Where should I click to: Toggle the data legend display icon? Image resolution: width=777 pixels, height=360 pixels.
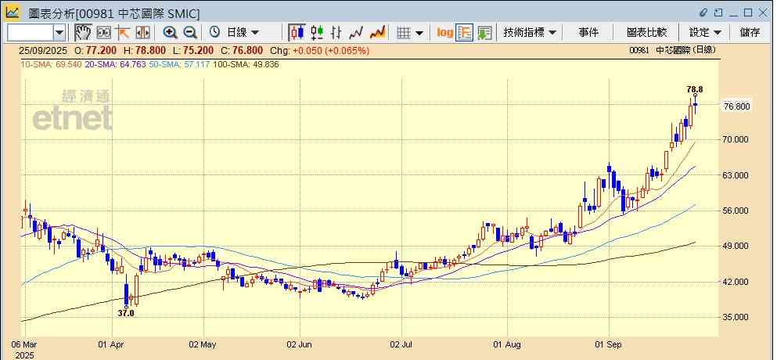[465, 33]
